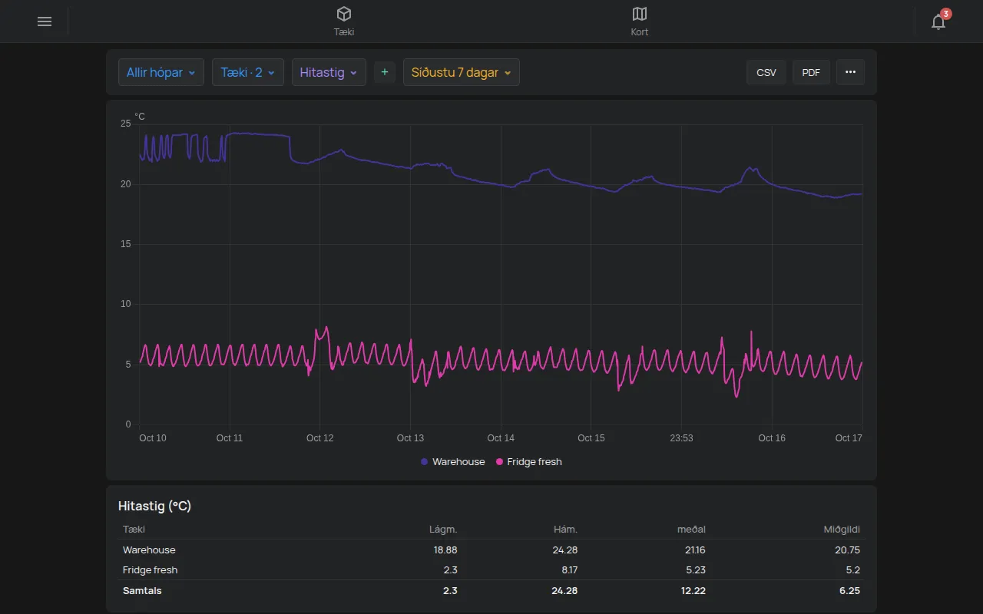Click the purple Warehouse legend dot
Screen dimensions: 983x614
[x=425, y=462]
